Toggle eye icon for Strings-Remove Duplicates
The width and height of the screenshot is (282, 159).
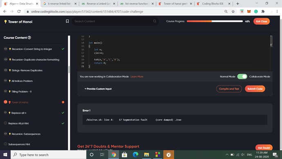click(x=6, y=70)
